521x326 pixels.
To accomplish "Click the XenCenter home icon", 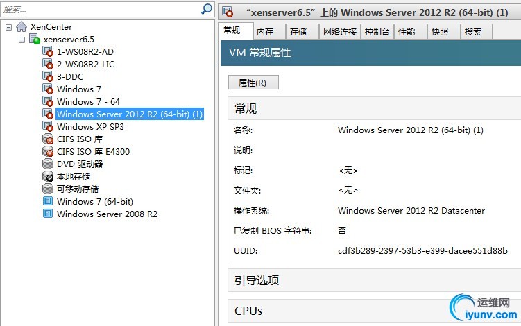I will coord(22,26).
